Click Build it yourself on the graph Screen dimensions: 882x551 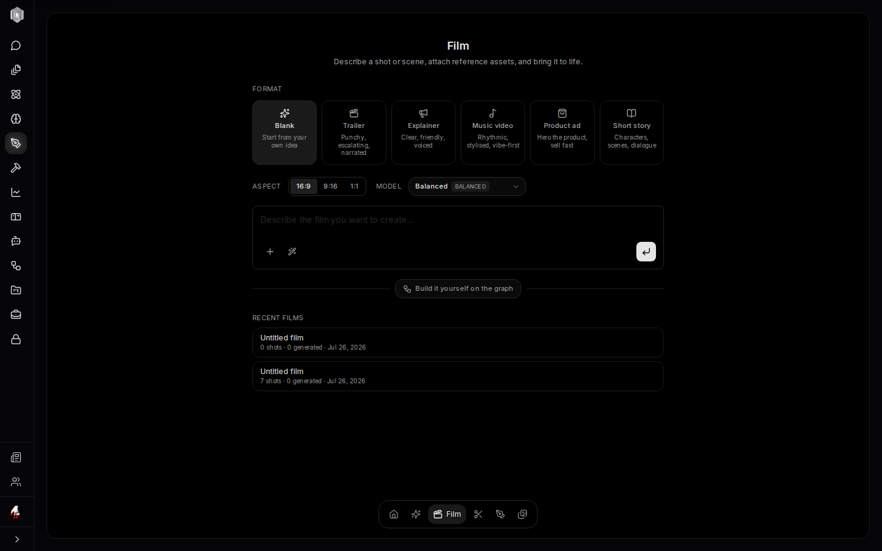point(458,289)
